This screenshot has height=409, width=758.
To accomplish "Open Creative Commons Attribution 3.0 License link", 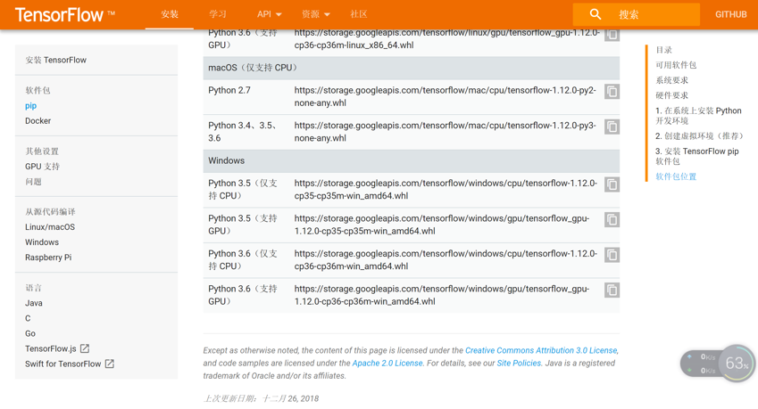I will (x=541, y=350).
